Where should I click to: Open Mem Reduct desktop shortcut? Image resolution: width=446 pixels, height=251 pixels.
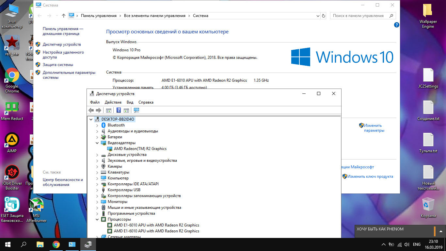coord(12,111)
